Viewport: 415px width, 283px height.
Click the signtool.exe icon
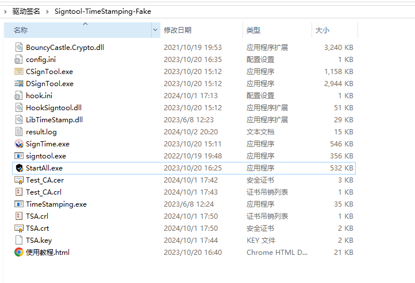(x=19, y=156)
